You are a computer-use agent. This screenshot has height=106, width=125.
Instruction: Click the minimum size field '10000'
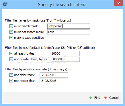pyautogui.click(x=65, y=53)
